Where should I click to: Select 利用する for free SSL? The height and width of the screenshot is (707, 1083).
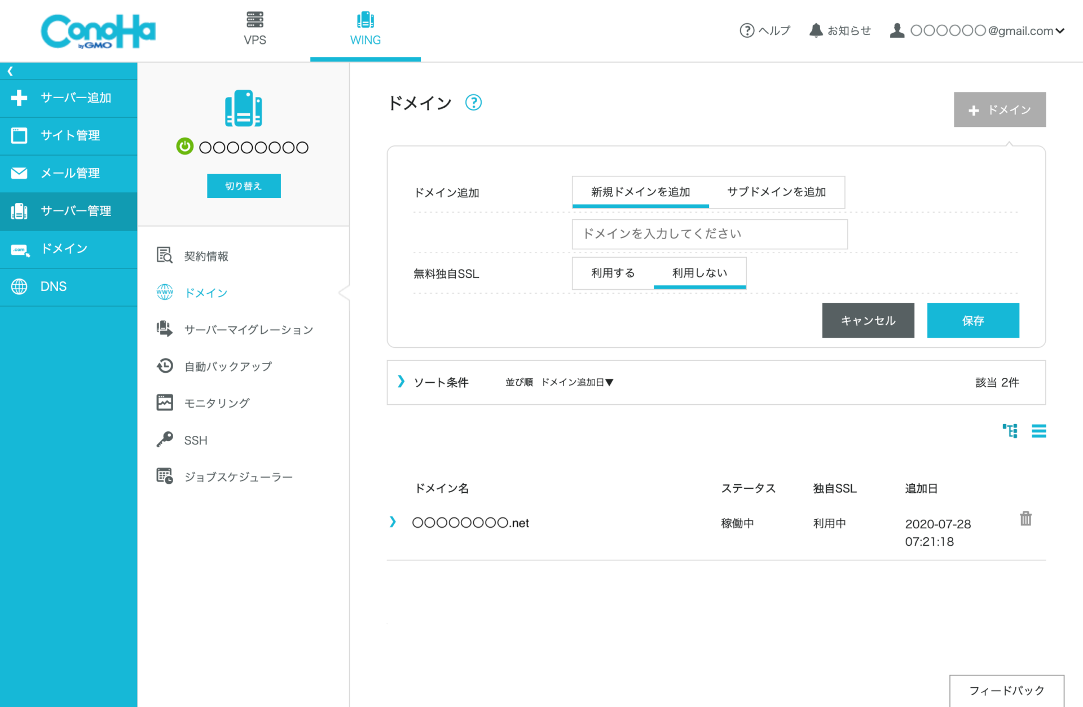(613, 273)
